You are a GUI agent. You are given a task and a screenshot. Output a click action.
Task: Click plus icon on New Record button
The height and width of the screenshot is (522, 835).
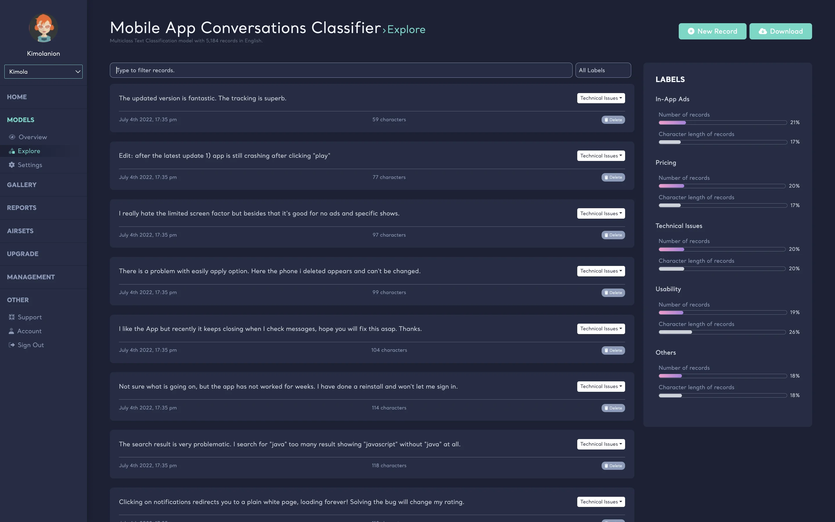(691, 31)
